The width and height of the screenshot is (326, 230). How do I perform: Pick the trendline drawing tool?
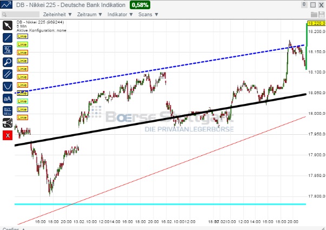pos(8,38)
